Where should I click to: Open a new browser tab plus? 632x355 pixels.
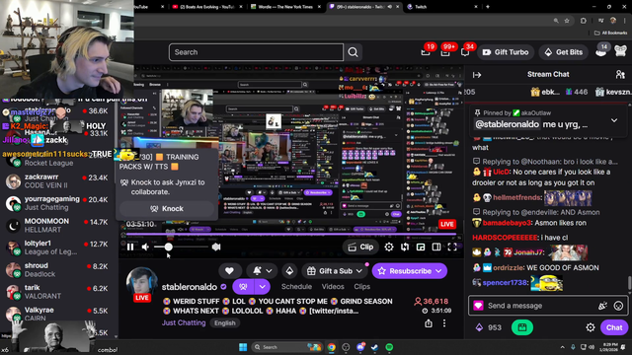click(x=488, y=7)
